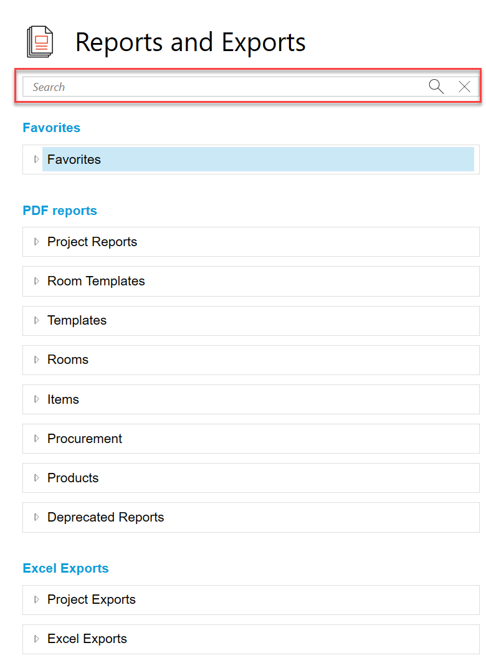Open the Procurement reports row
Viewport: 486px width, 658px height.
coord(85,439)
